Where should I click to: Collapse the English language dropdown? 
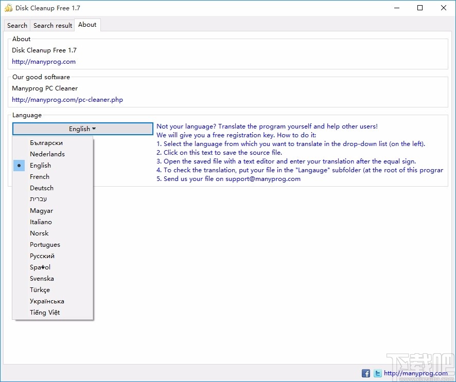[x=82, y=129]
